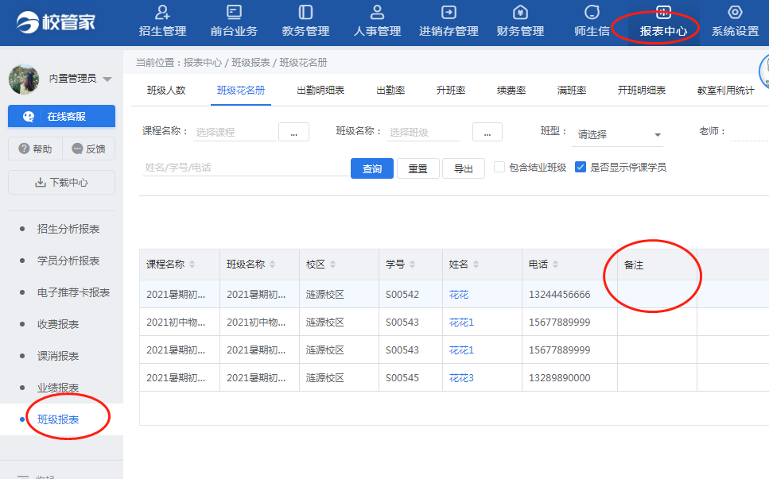769x479 pixels.
Task: Switch to 开班明细表 tab
Action: point(642,90)
